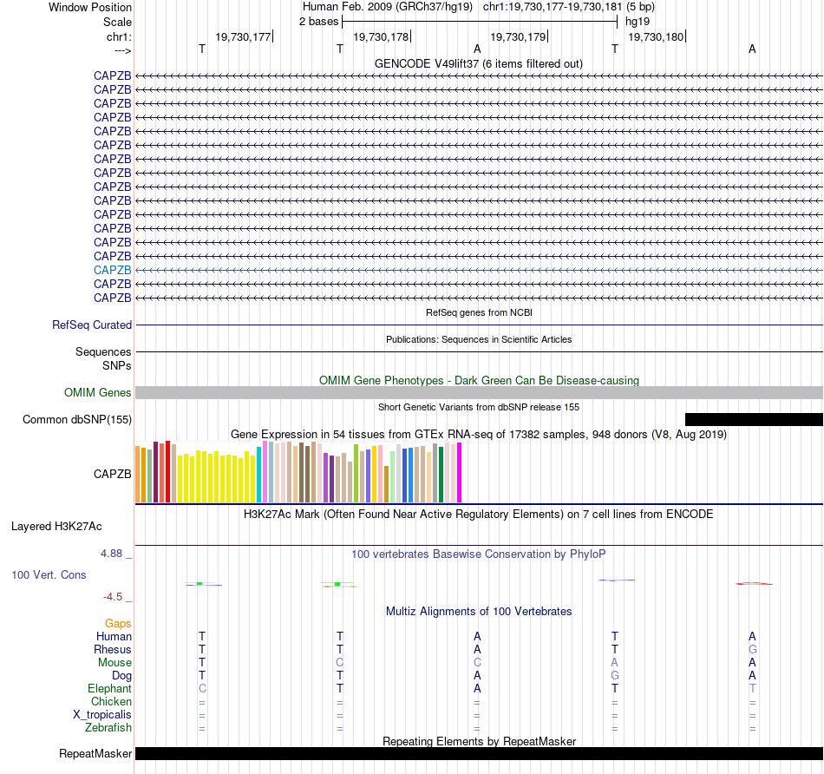824x774 pixels.
Task: Select the OMIM Genes label
Action: point(98,393)
